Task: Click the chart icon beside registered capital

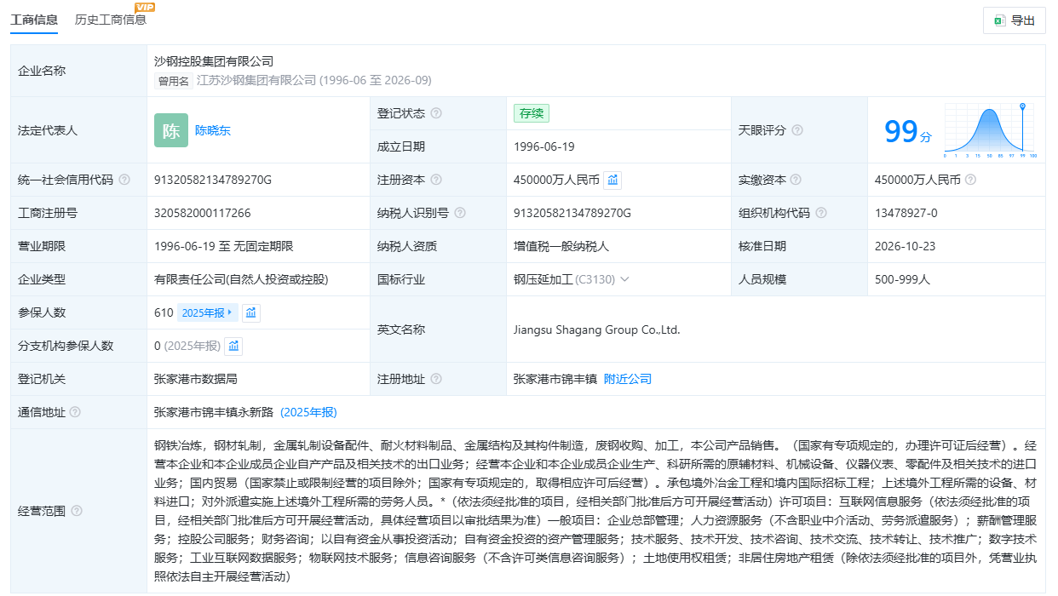Action: pyautogui.click(x=613, y=180)
